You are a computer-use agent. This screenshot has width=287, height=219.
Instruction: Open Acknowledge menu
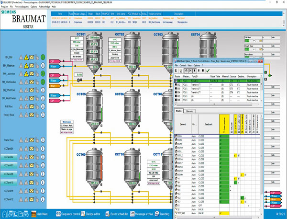[44, 7]
